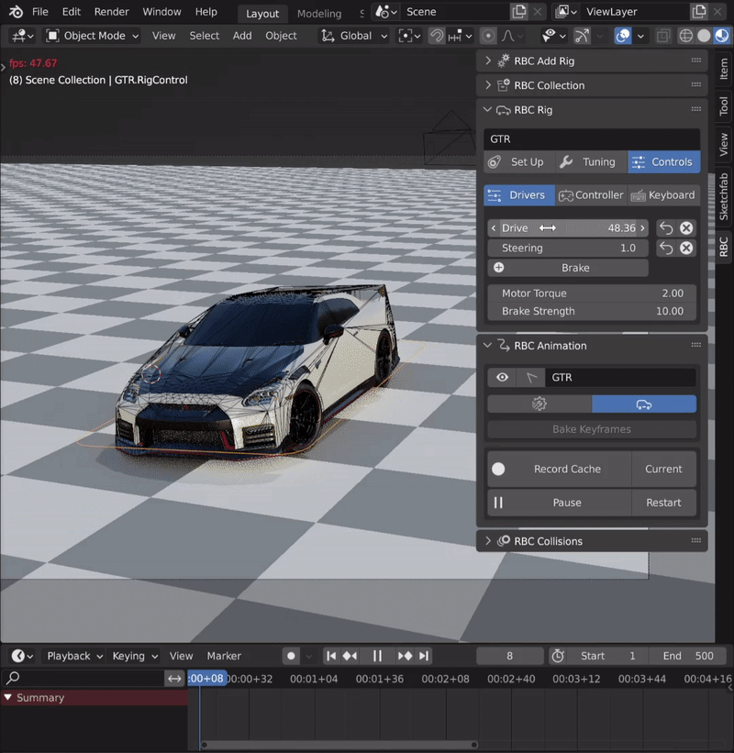Toggle viewport gizmos display
Viewport: 734px width, 753px height.
(582, 36)
